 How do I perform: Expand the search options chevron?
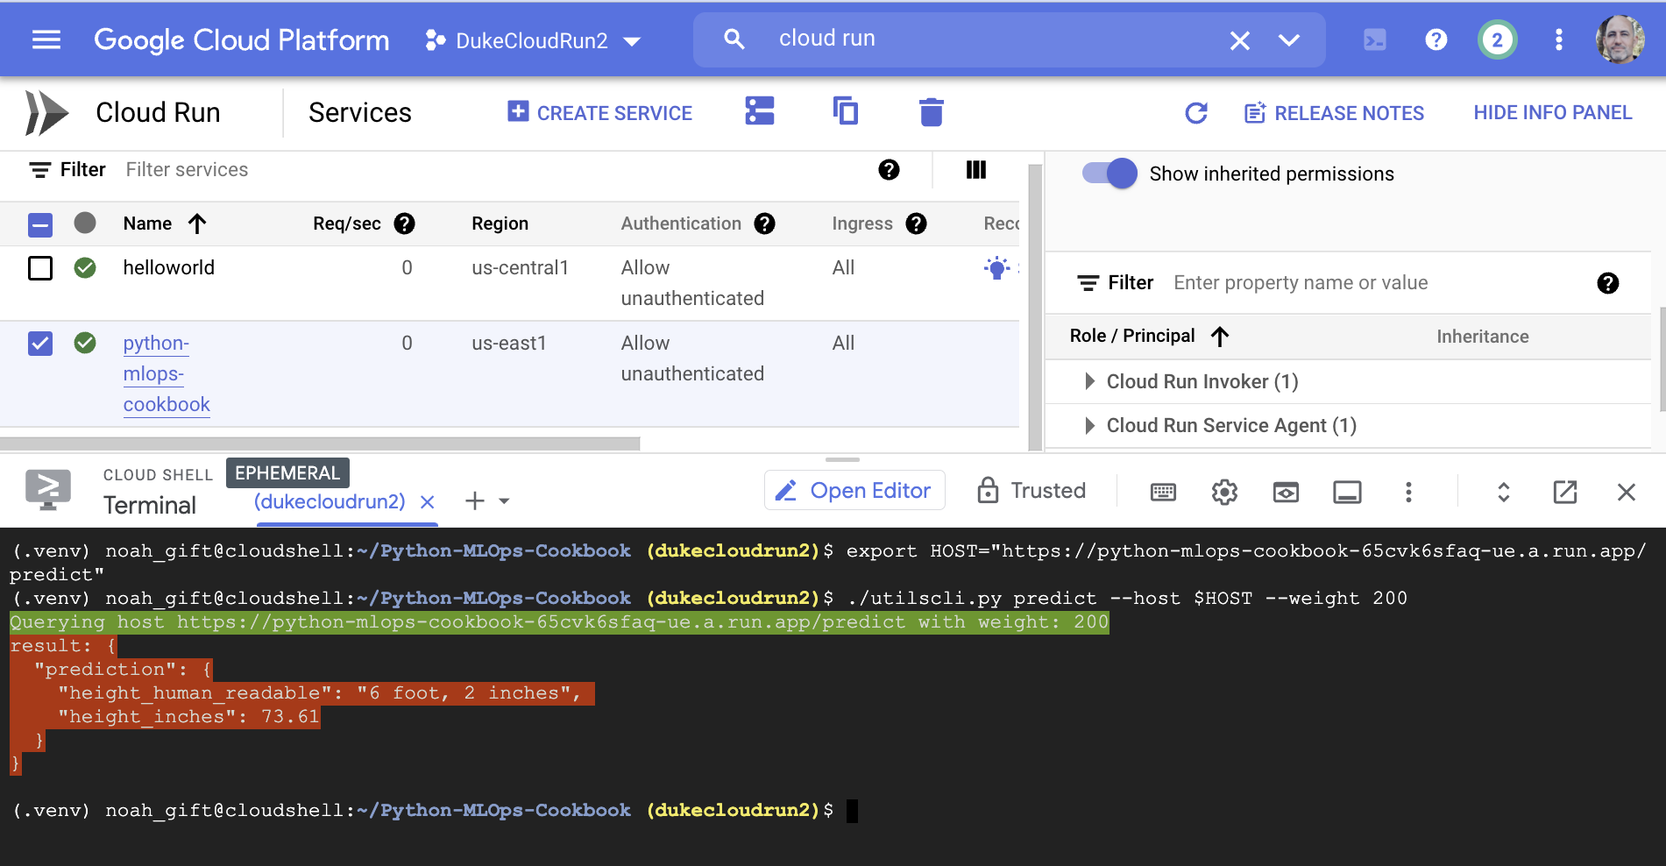point(1288,40)
